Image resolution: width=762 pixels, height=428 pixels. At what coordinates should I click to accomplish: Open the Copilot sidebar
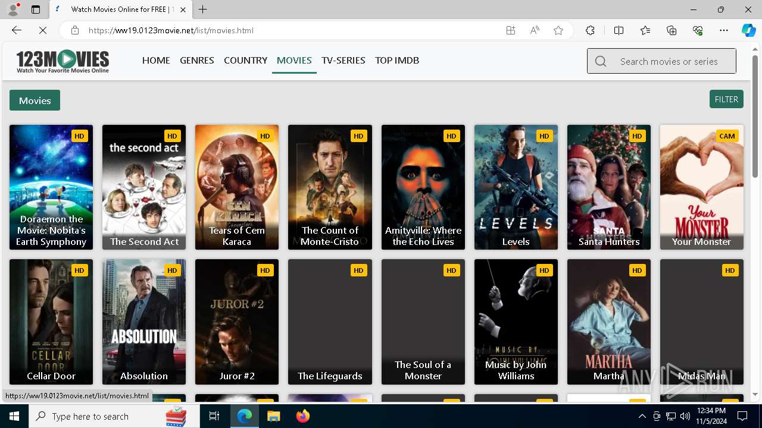click(x=748, y=30)
